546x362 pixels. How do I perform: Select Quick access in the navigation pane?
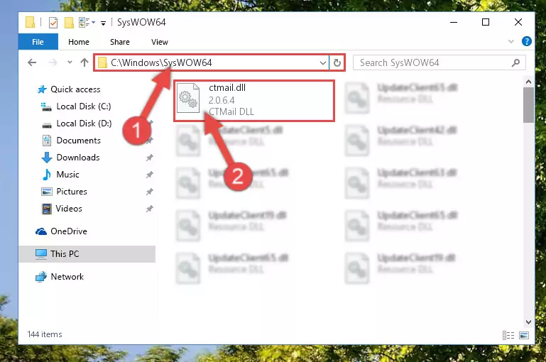coord(75,89)
